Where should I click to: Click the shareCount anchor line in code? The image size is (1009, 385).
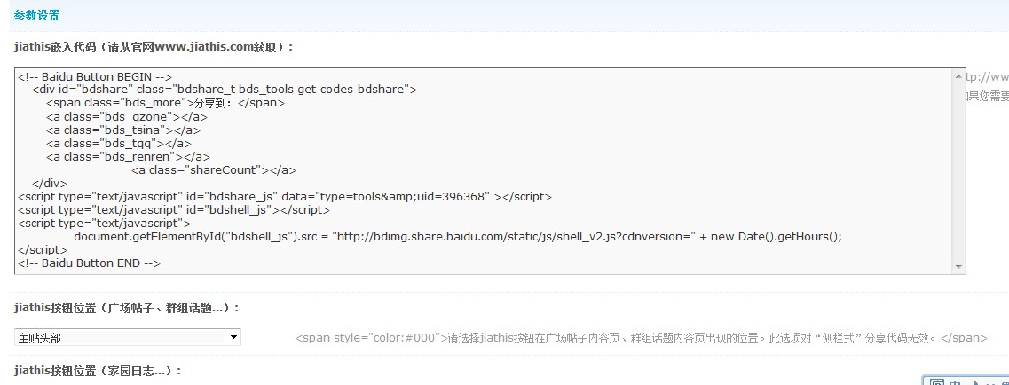tap(214, 170)
